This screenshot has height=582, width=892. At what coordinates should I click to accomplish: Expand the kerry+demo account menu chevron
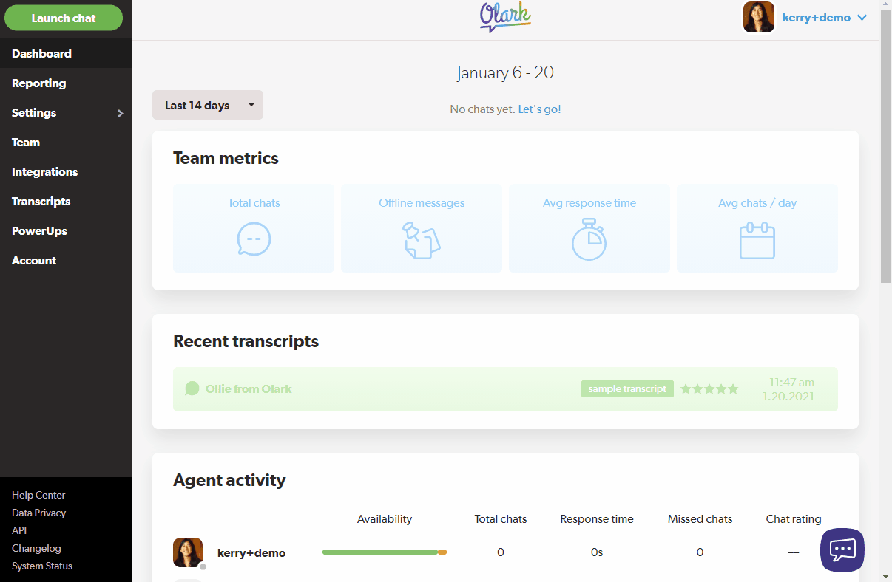point(862,18)
